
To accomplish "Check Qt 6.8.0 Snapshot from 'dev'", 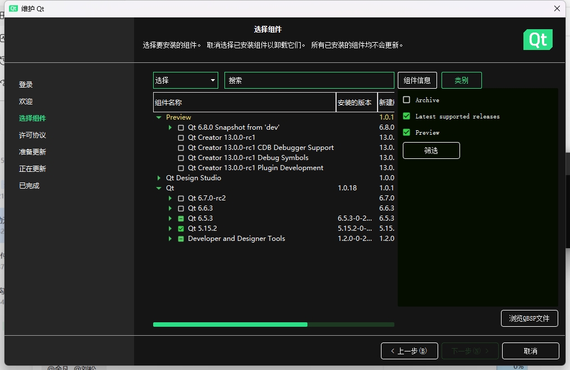I will pyautogui.click(x=181, y=127).
